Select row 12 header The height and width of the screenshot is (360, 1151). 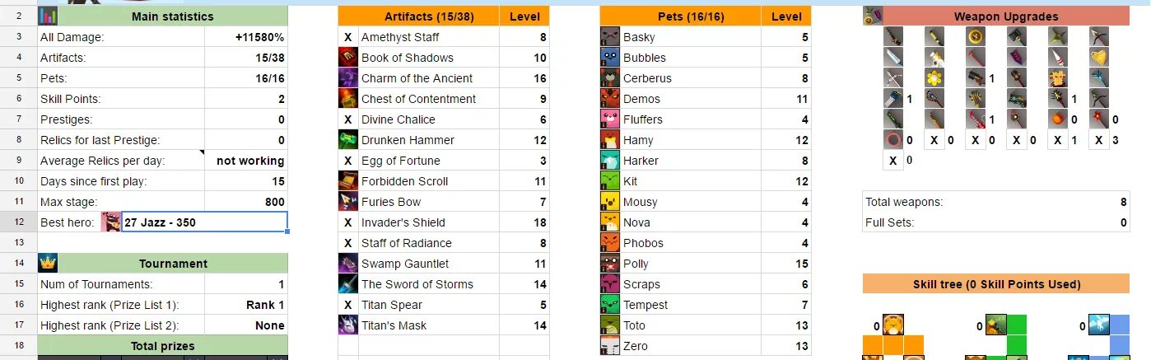[18, 222]
